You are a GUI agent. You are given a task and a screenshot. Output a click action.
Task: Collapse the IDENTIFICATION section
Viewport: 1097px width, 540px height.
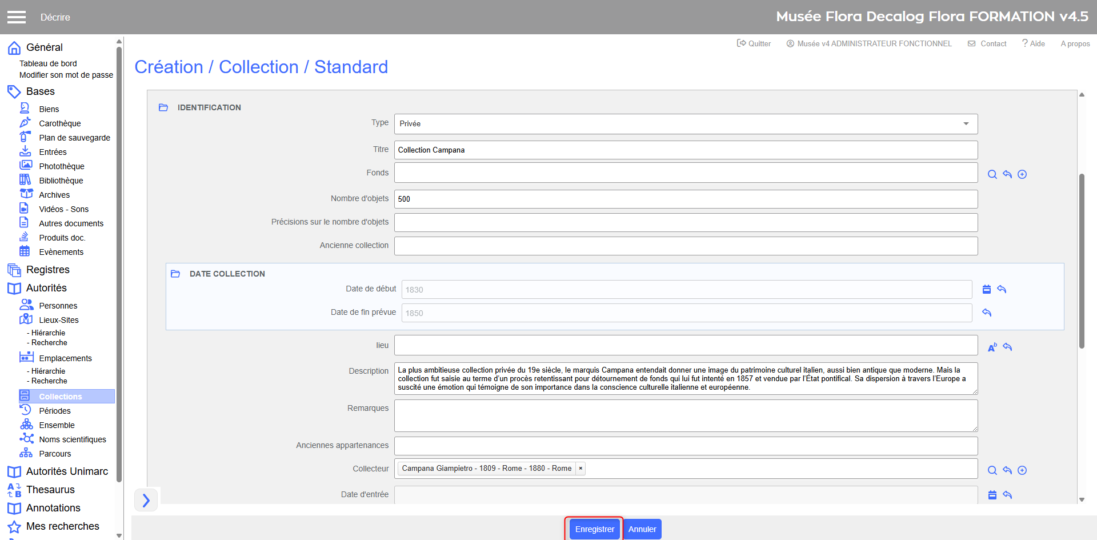pos(163,107)
